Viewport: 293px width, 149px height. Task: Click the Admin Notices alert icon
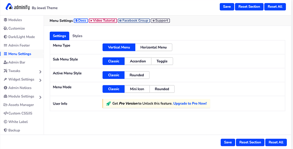(x=5, y=88)
